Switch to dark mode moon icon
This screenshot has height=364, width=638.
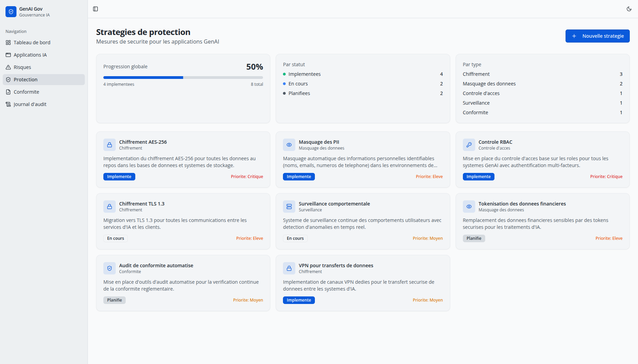coord(629,9)
